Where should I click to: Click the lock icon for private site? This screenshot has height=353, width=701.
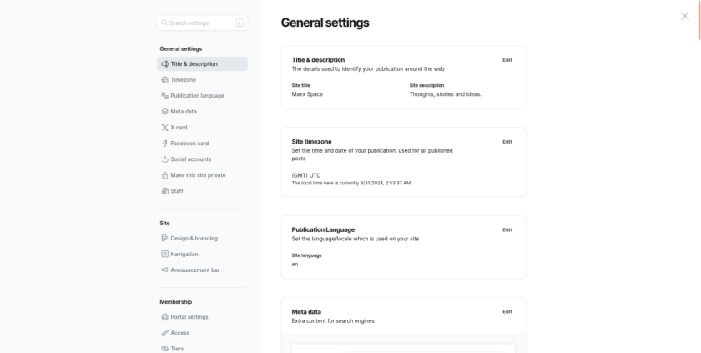[164, 175]
